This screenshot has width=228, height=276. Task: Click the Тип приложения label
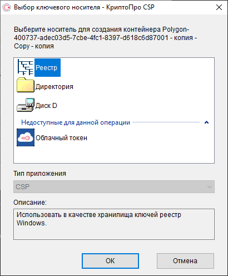(x=39, y=174)
